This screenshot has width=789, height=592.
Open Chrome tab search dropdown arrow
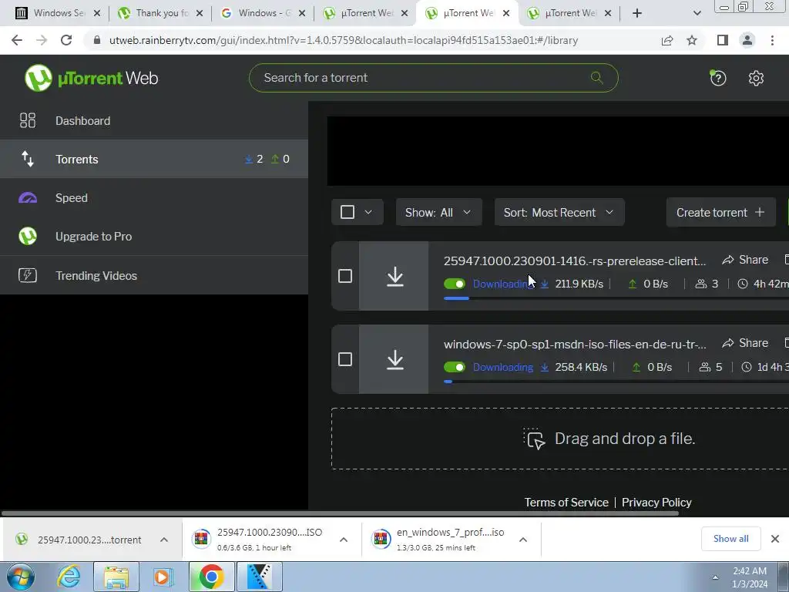pyautogui.click(x=697, y=13)
